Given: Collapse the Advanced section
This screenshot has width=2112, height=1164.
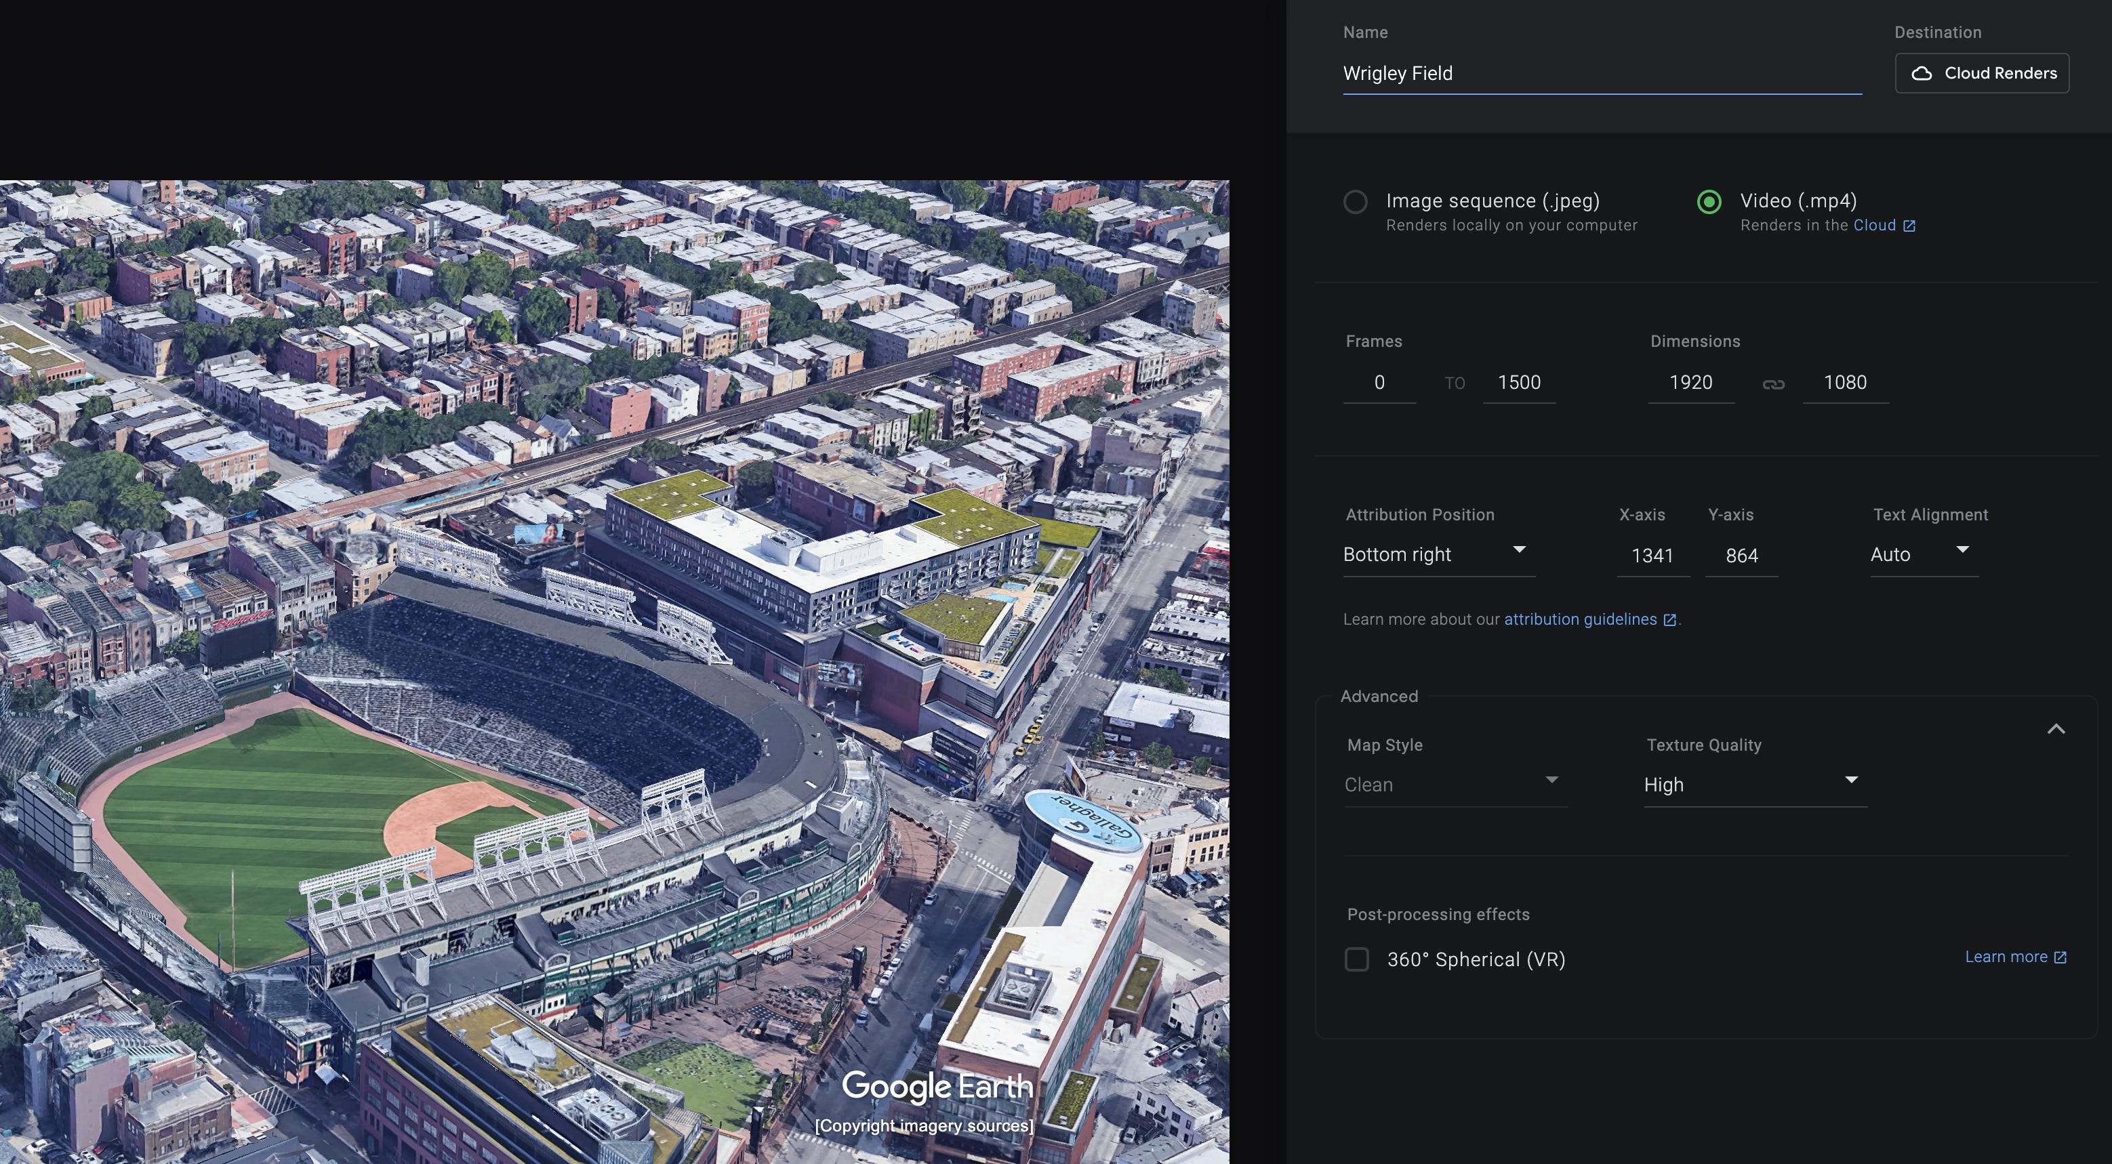Looking at the screenshot, I should (x=2054, y=728).
